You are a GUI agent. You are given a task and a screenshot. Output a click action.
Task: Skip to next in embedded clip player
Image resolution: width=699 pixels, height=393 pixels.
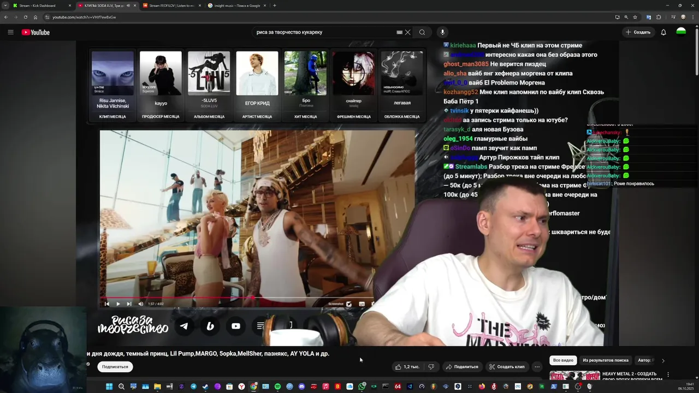click(129, 304)
